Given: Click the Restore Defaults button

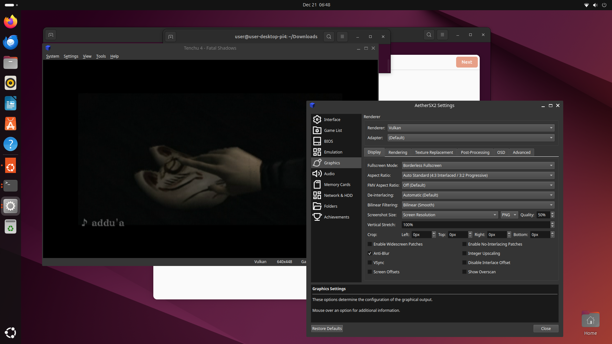Looking at the screenshot, I should point(327,329).
